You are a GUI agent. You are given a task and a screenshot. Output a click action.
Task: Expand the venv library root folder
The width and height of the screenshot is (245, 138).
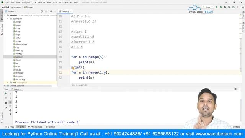[8, 82]
